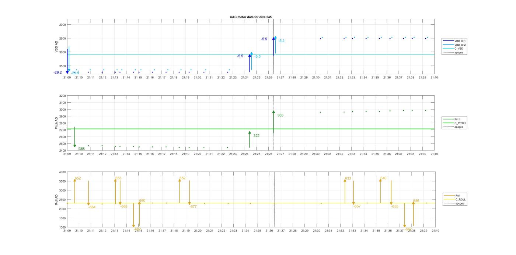The width and height of the screenshot is (516, 255).
Task: Click the "-657" roll annotation
Action: coord(357,206)
